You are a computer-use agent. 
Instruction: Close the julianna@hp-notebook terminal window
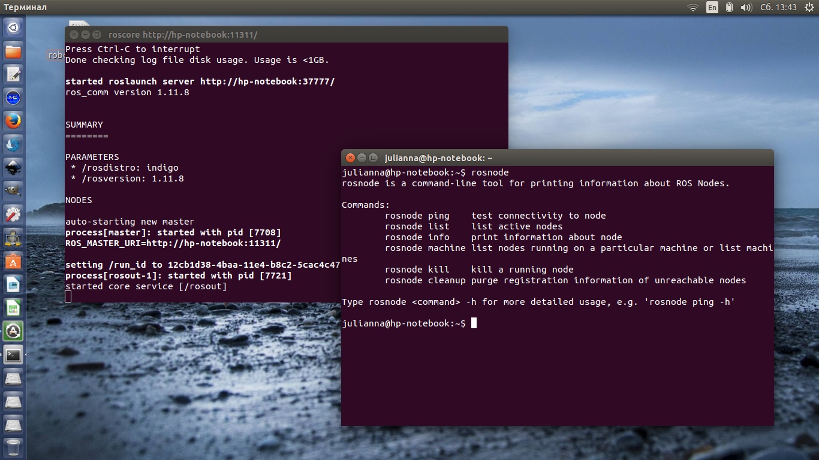[x=350, y=158]
